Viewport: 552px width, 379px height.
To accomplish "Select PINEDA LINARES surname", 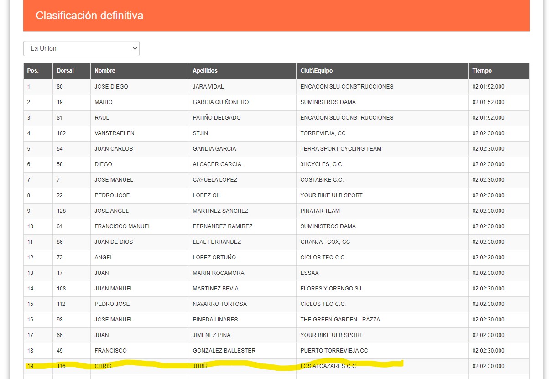I will 215,320.
